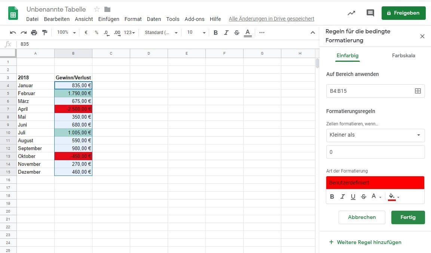Click the Fertig button
The height and width of the screenshot is (253, 431).
pyautogui.click(x=408, y=217)
